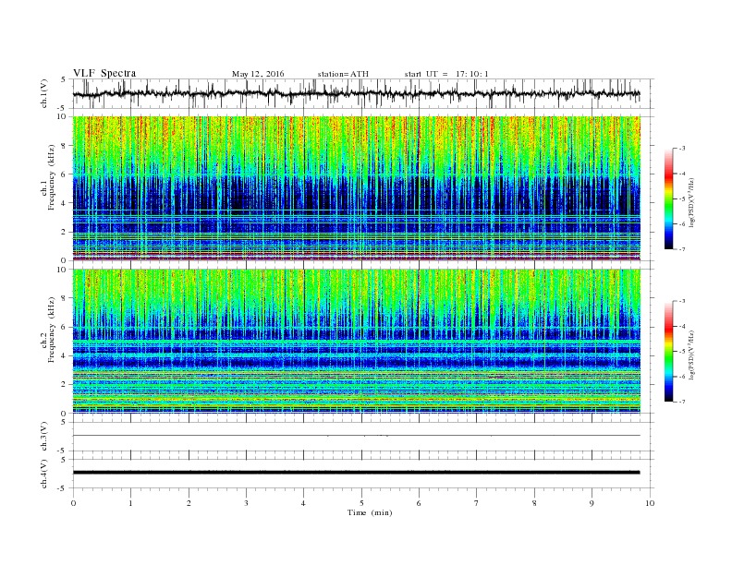Image resolution: width=732 pixels, height=565 pixels.
Task: Click the flat ch.3 voltage trace
Action: pyautogui.click(x=356, y=436)
